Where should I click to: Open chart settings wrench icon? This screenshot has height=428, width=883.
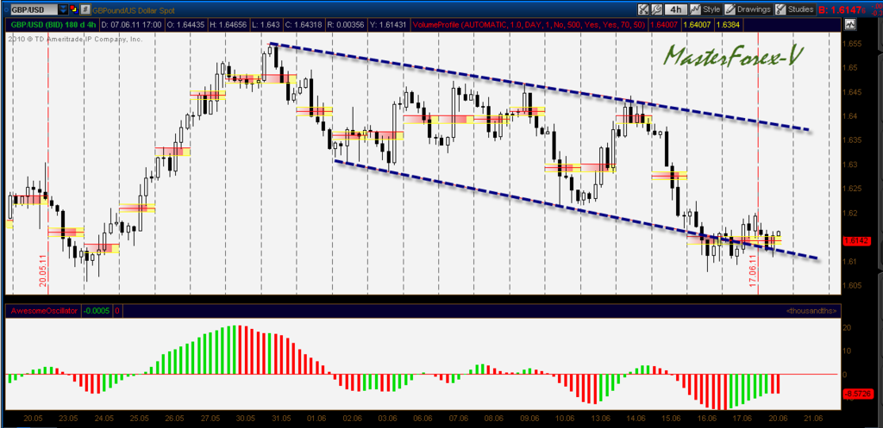click(x=656, y=9)
